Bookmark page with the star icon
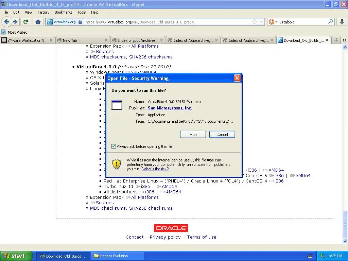Image resolution: width=348 pixels, height=261 pixels. [254, 22]
